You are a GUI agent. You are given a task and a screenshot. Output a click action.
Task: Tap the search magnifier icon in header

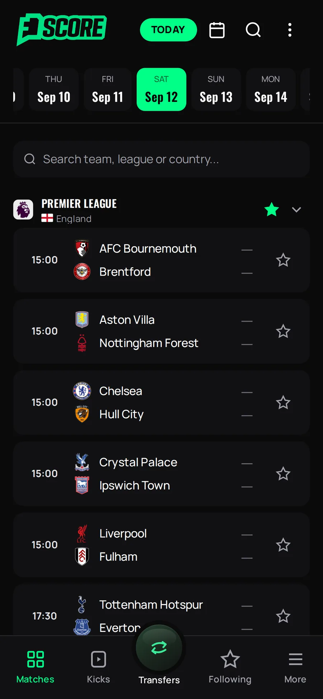pos(253,30)
